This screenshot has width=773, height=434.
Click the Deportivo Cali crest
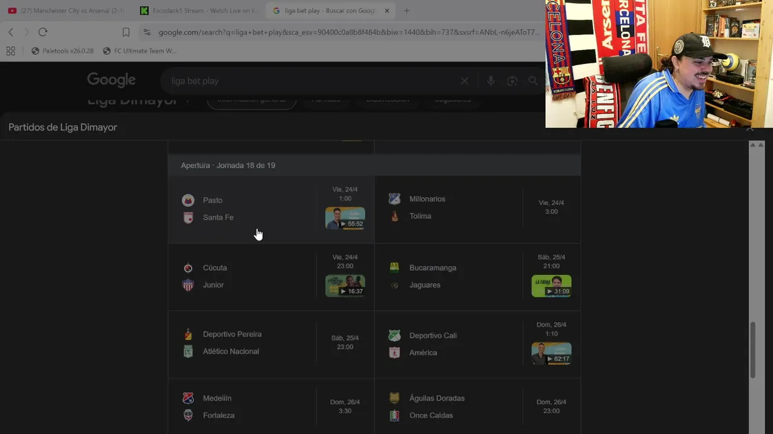point(394,336)
